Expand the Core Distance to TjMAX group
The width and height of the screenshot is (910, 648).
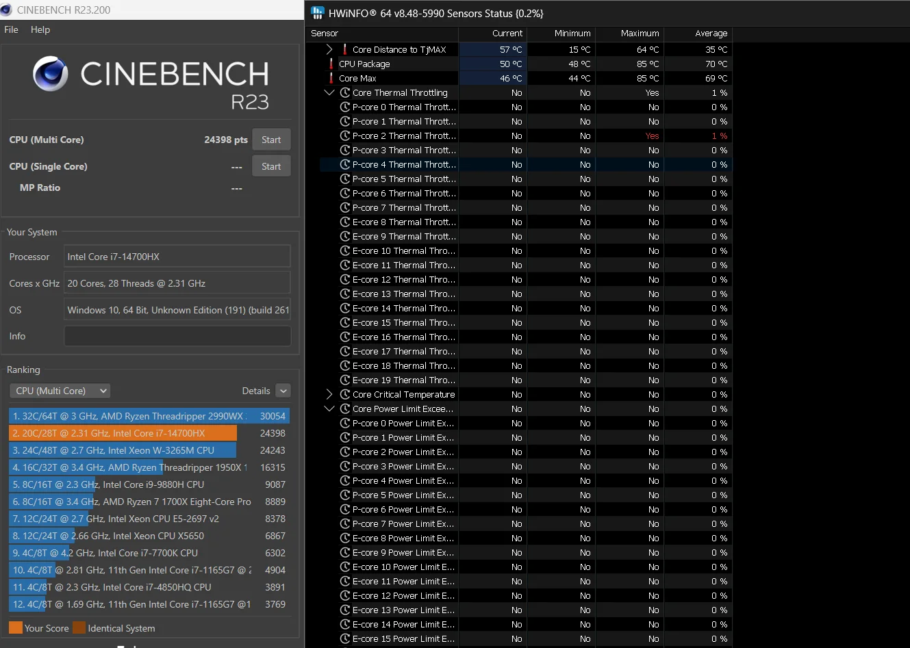[329, 49]
